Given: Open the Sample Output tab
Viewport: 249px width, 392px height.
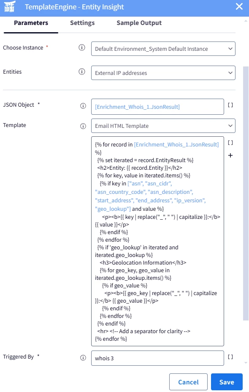Looking at the screenshot, I should pos(139,23).
